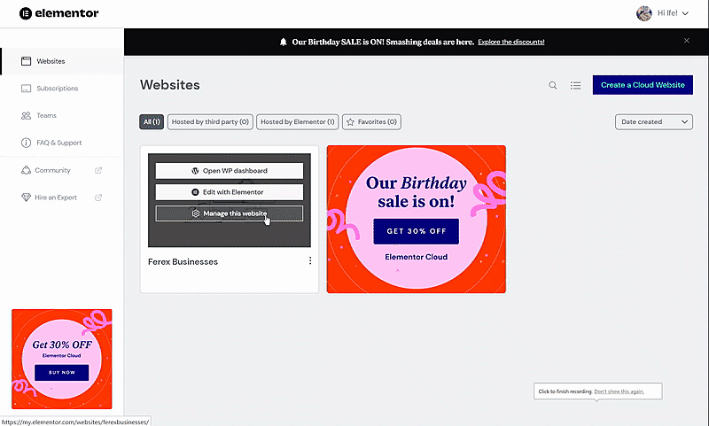Viewport: 709px width, 426px height.
Task: Click the external link icon next to Hire an Expert
Action: tap(98, 198)
